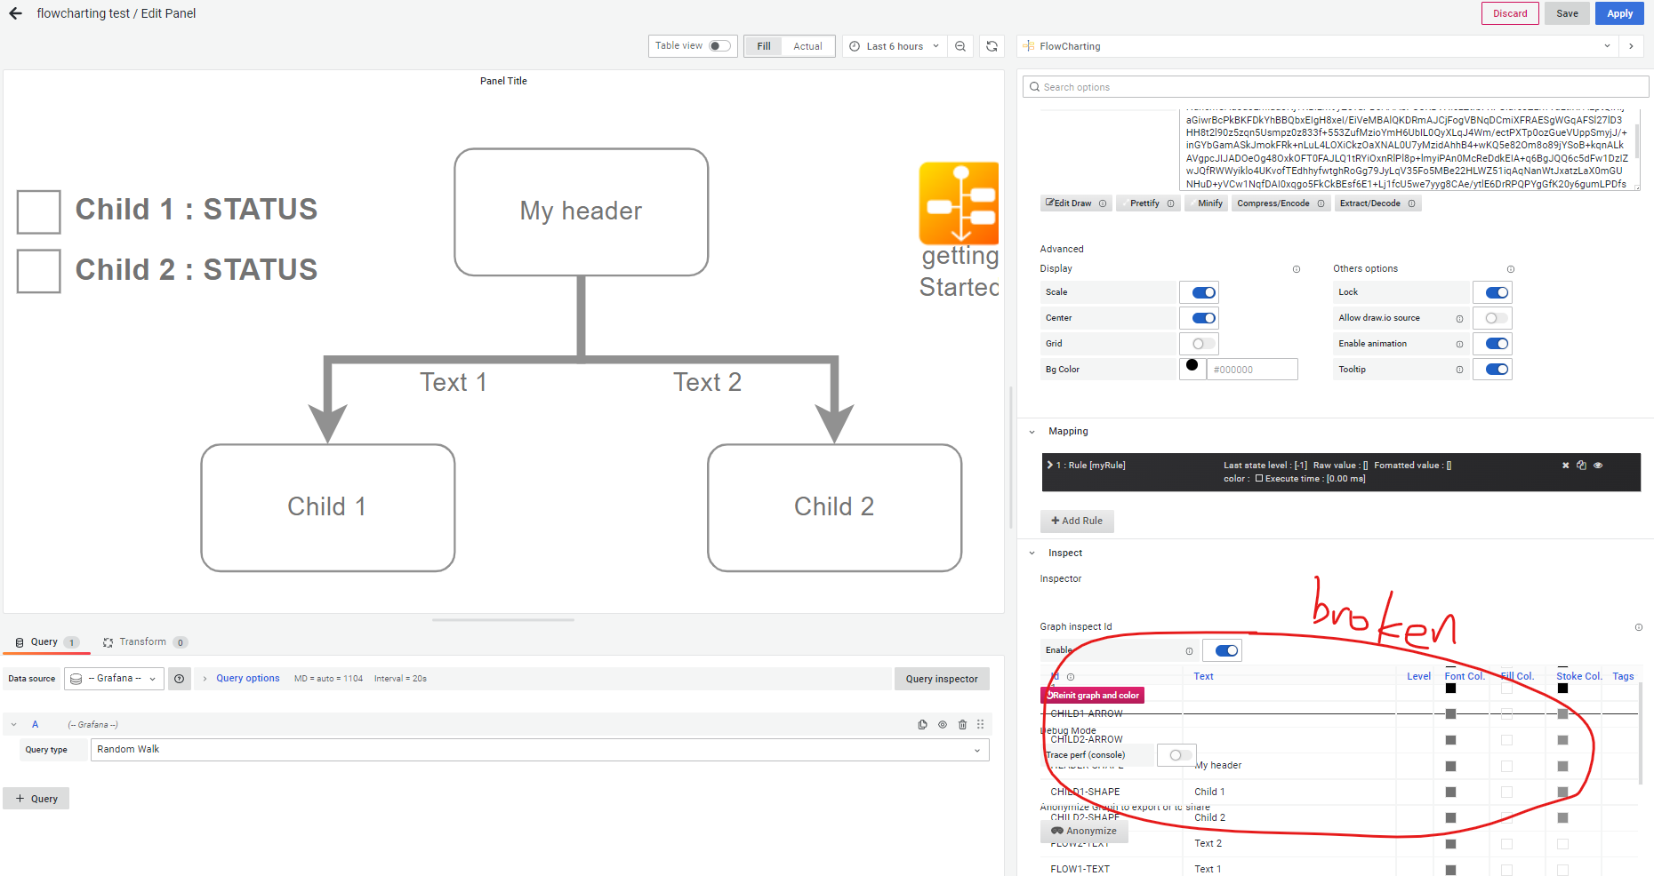Apply the panel changes
The image size is (1654, 876).
click(x=1619, y=13)
